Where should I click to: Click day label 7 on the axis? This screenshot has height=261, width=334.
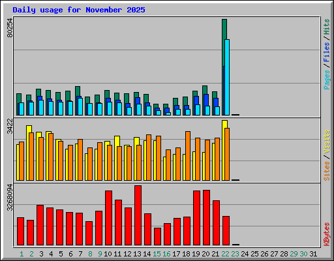(x=80, y=254)
